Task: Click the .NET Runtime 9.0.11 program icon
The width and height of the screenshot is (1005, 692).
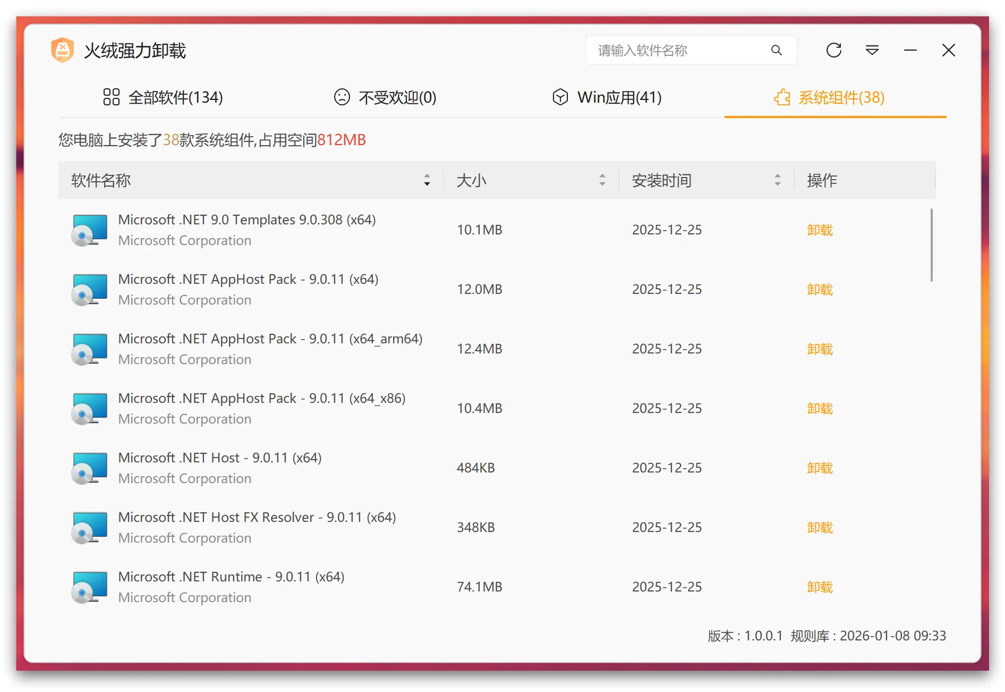Action: pyautogui.click(x=89, y=587)
